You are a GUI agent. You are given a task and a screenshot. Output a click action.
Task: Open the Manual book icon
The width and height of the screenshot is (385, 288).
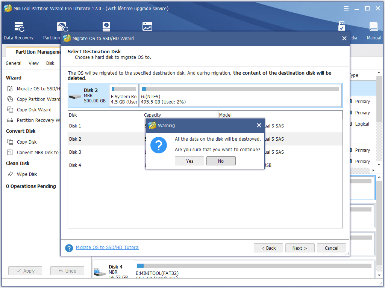[374, 27]
